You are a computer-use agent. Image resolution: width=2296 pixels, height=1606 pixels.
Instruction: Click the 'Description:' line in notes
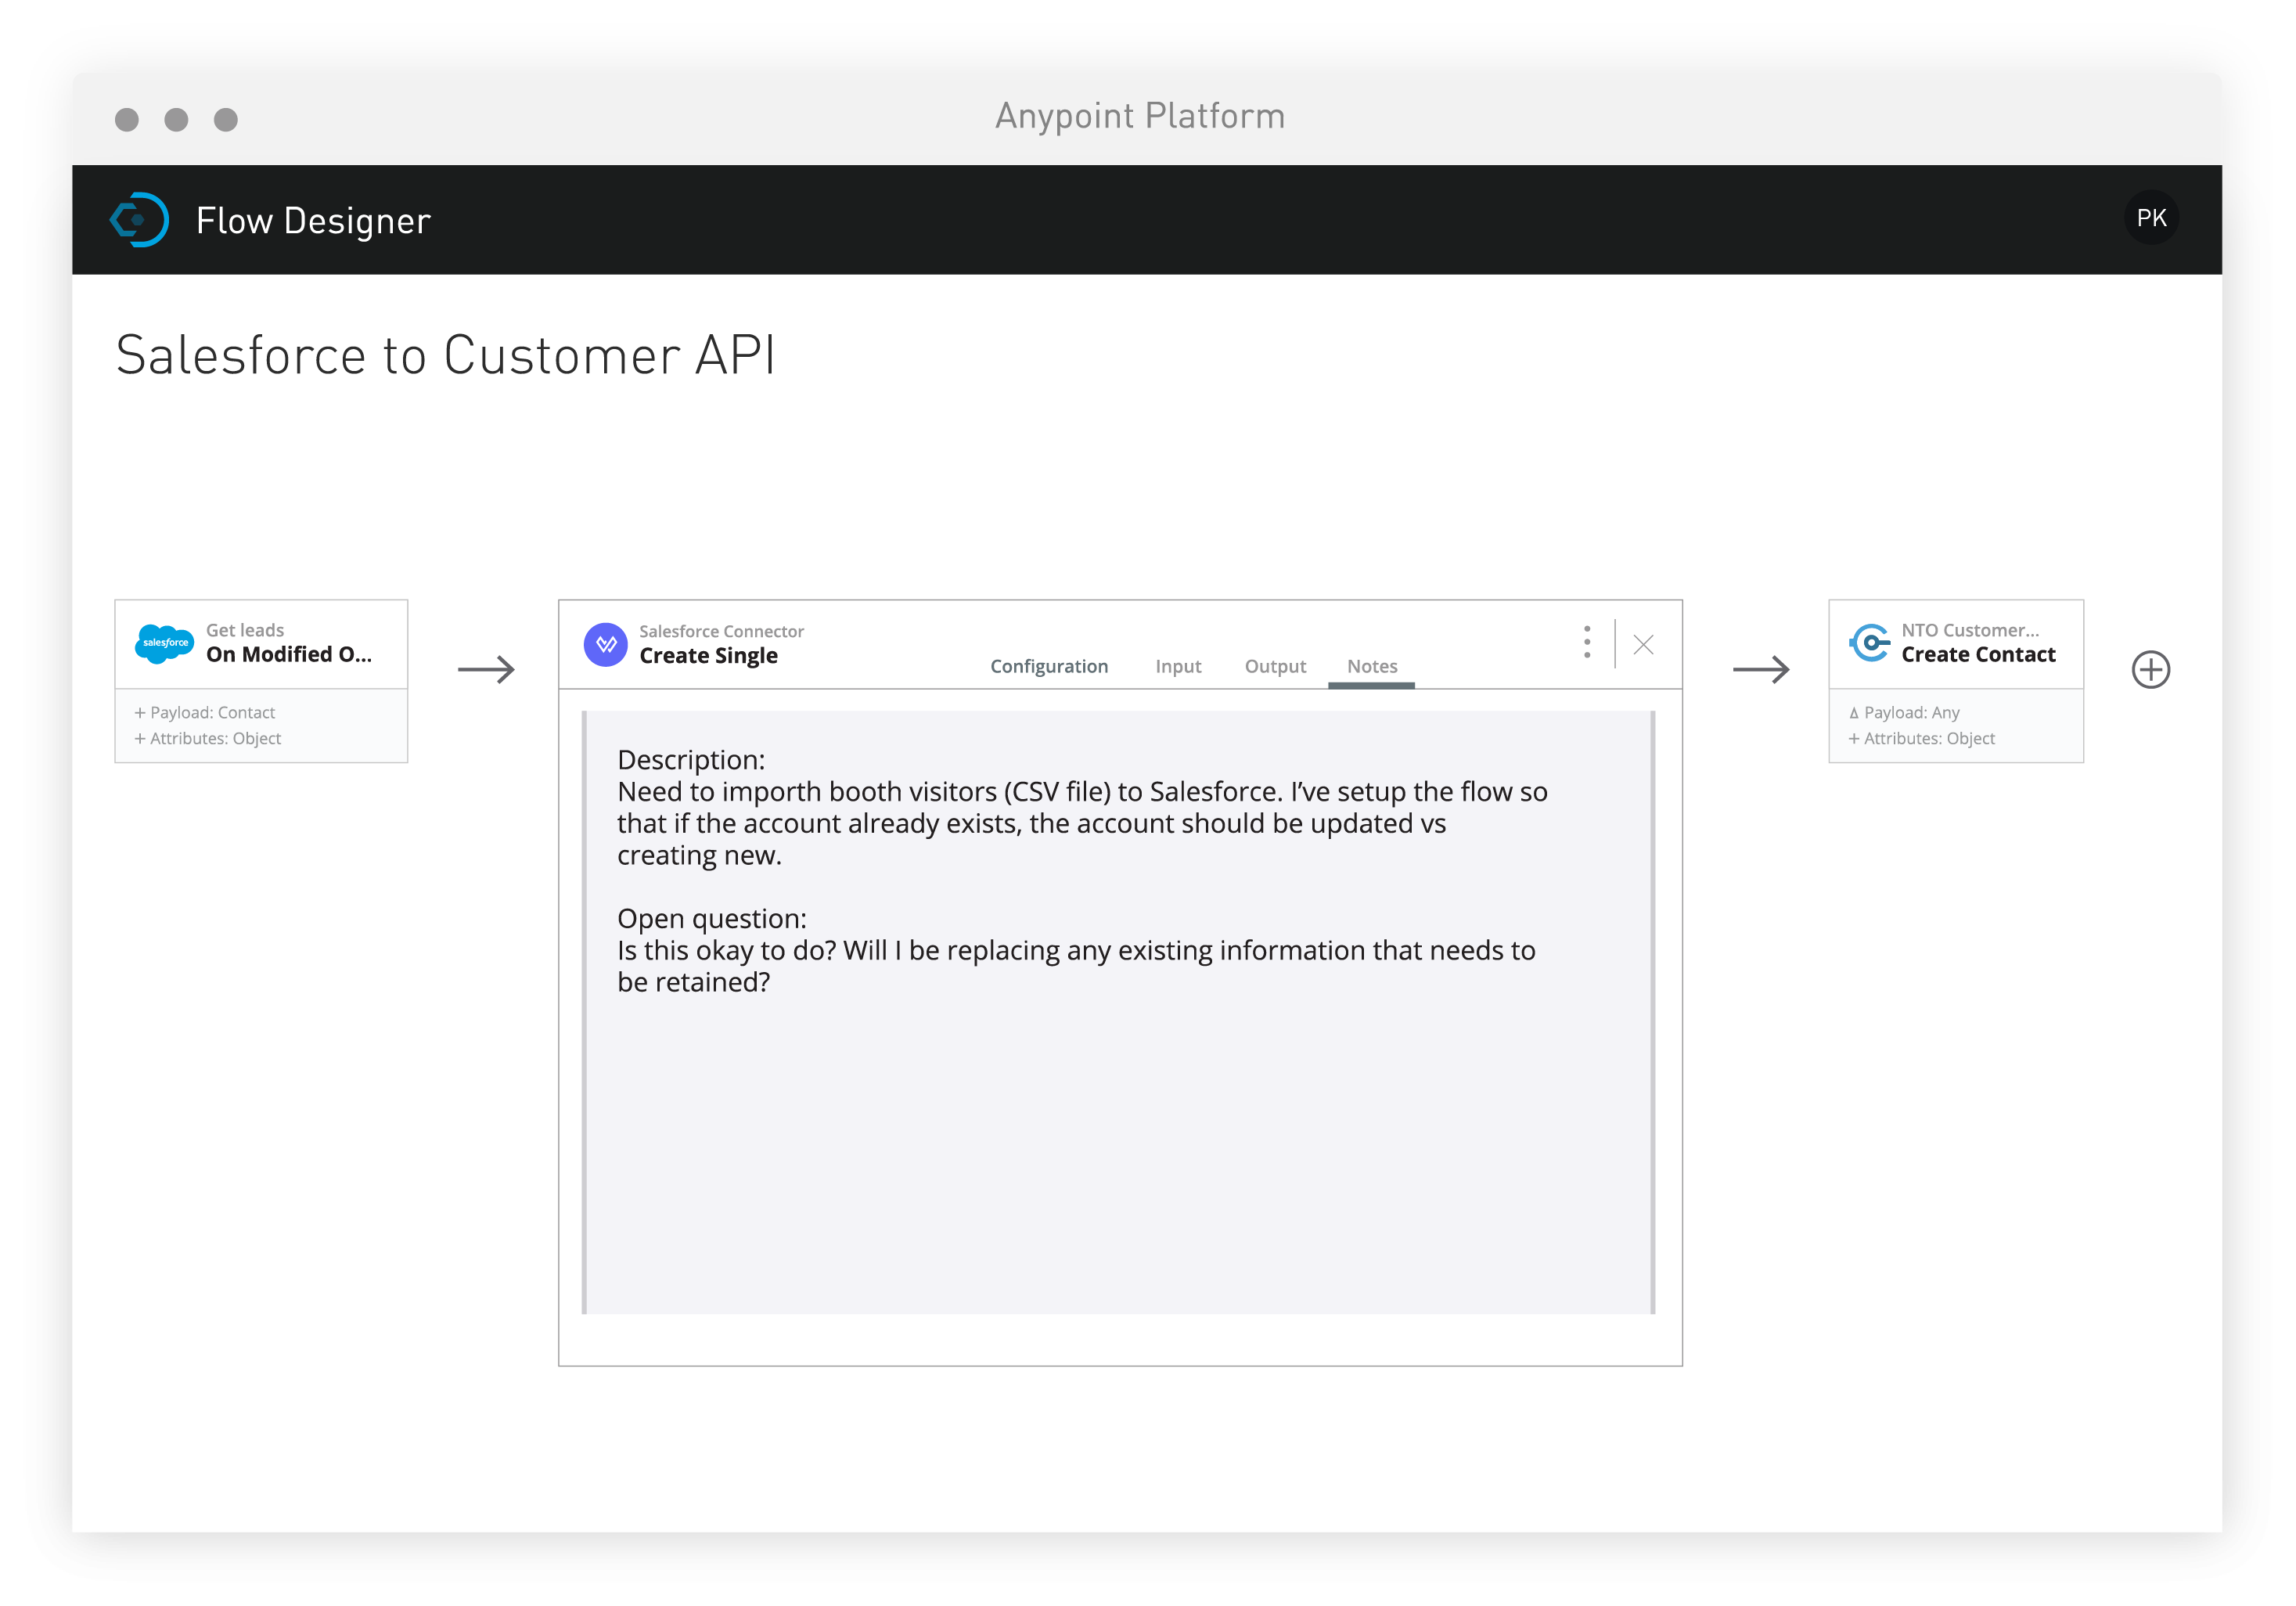tap(691, 759)
